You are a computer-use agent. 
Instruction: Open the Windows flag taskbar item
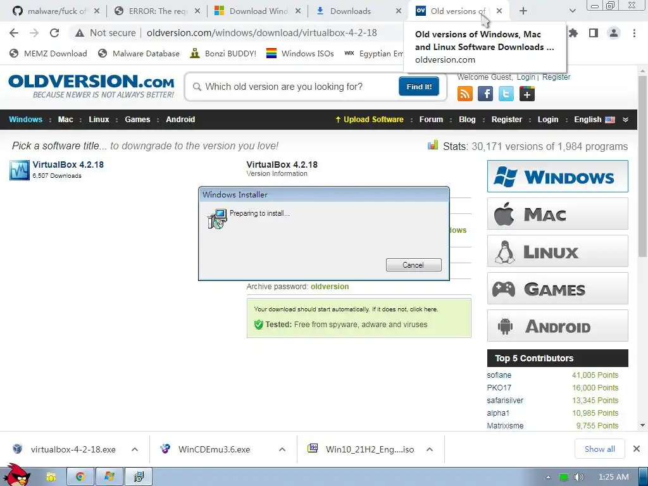click(109, 477)
